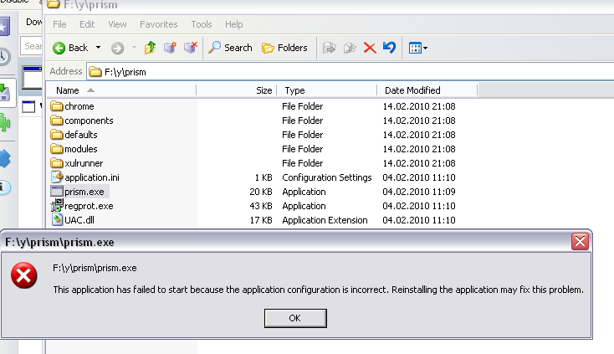Screen dimensions: 614x354
Task: Click the blue Undo icon
Action: [389, 48]
